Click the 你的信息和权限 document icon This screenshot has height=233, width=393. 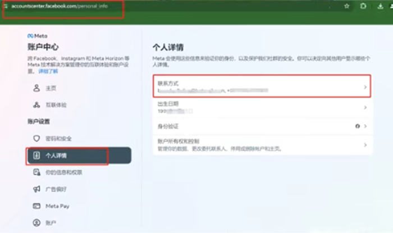point(36,172)
